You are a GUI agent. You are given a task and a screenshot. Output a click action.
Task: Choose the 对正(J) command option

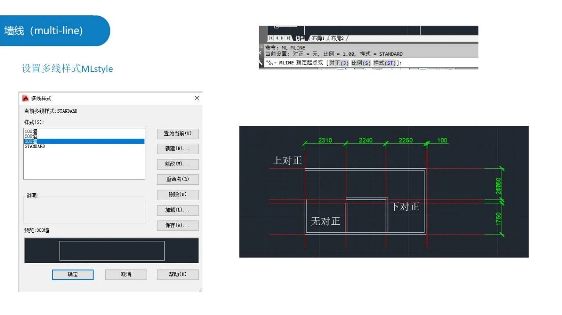[x=339, y=63]
